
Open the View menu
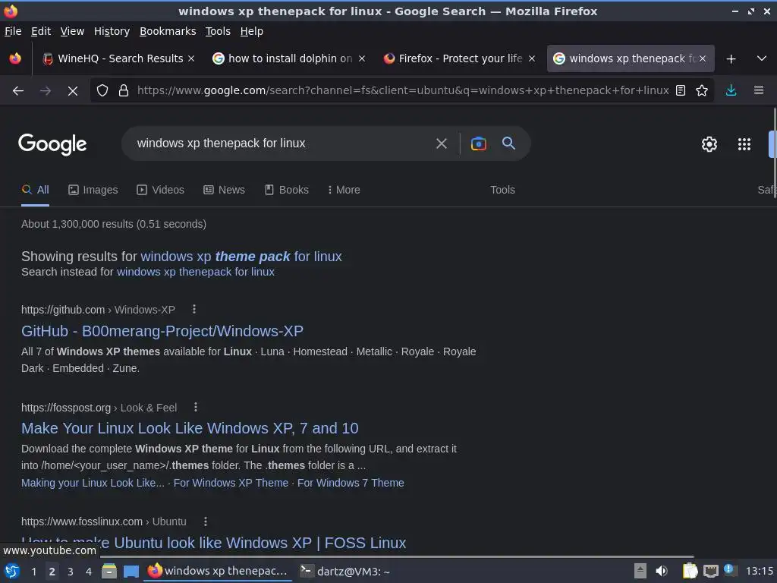click(x=72, y=31)
